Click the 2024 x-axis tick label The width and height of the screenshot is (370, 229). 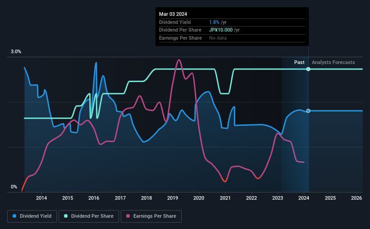[304, 198]
